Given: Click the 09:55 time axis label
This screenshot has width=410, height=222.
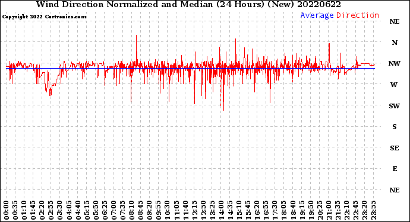Looking at the screenshot, I should 159,210.
